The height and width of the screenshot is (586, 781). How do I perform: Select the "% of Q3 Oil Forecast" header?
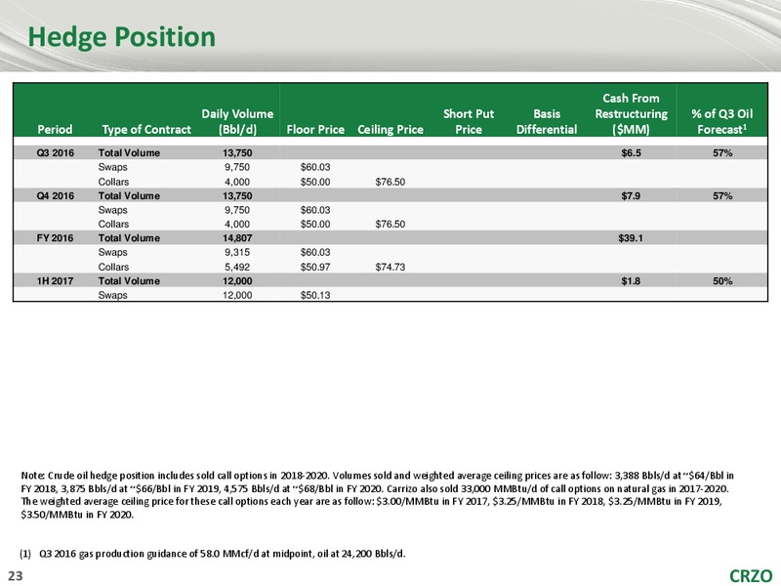[721, 121]
